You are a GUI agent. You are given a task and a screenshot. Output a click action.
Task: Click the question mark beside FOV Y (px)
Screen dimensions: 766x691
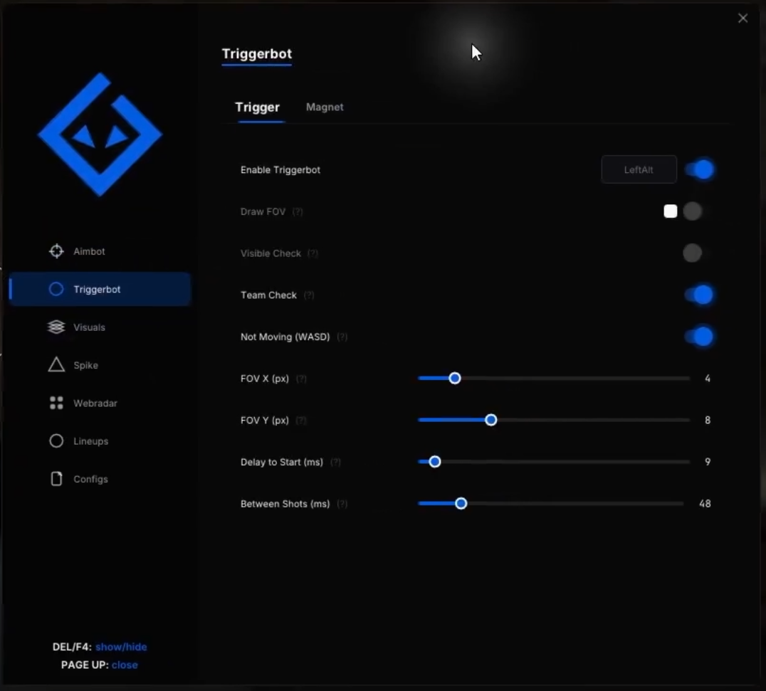[301, 421]
